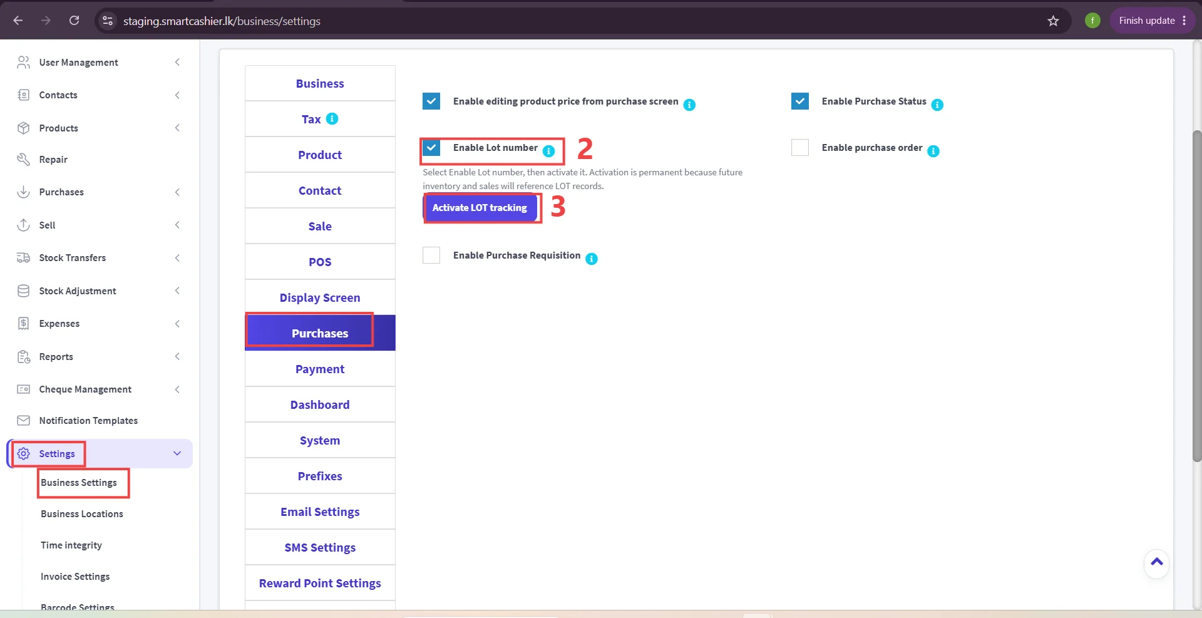
Task: Click the Finish update button
Action: pyautogui.click(x=1152, y=21)
